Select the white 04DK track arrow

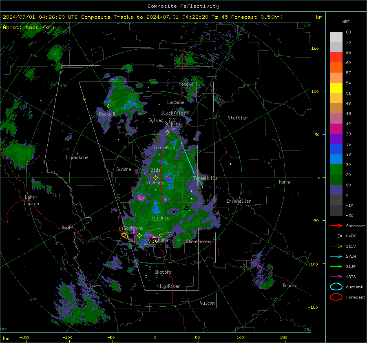coord(336,236)
